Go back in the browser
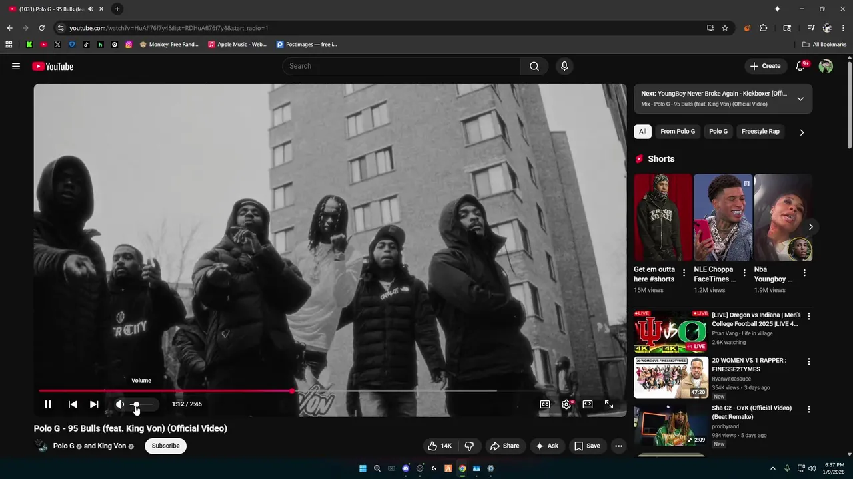This screenshot has width=853, height=479. click(x=9, y=28)
